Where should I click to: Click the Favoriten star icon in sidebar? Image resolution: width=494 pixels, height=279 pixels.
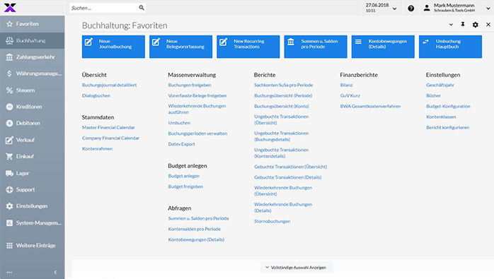coord(9,24)
